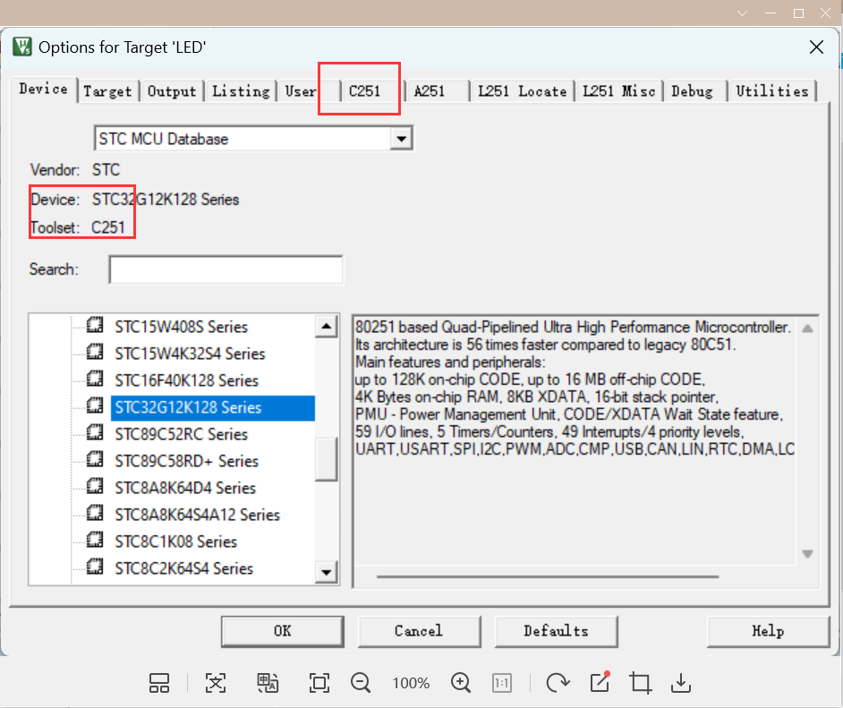Open the Target tab

[x=107, y=91]
